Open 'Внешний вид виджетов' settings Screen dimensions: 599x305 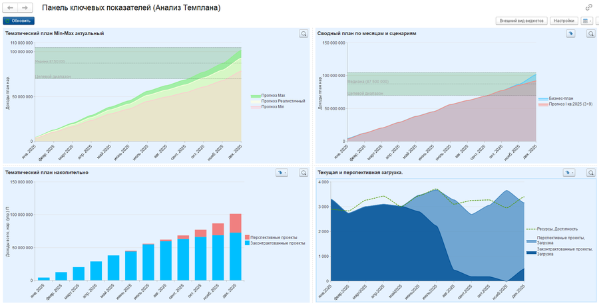521,21
